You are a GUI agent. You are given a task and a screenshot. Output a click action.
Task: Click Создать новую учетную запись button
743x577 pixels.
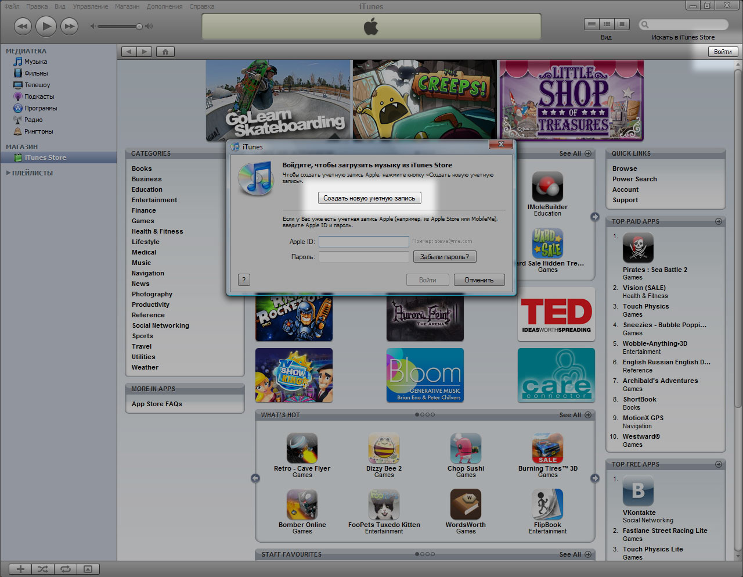369,198
